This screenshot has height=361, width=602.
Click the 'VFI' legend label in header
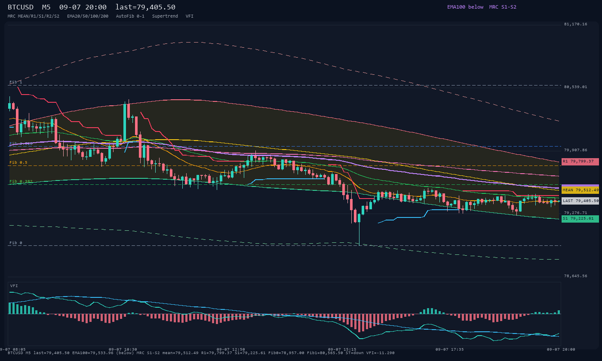[x=190, y=16]
